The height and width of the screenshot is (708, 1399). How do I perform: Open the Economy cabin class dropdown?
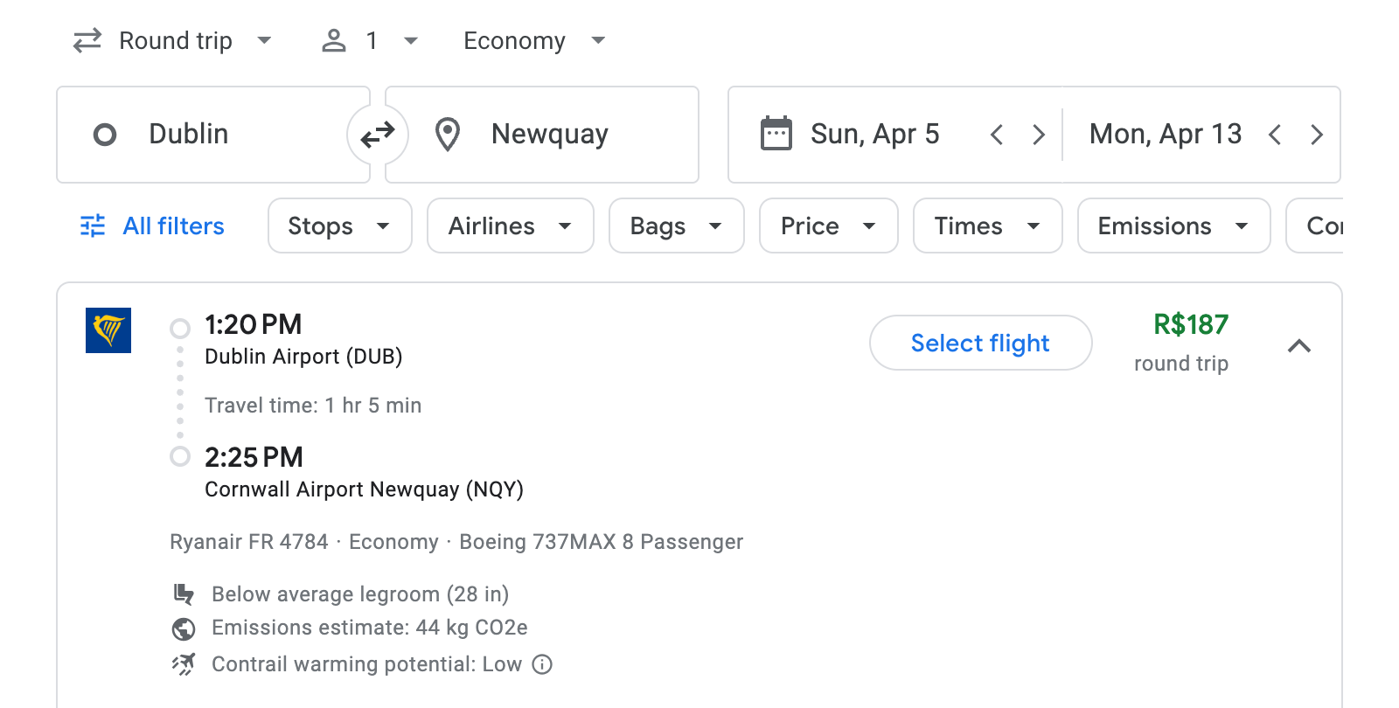[532, 40]
